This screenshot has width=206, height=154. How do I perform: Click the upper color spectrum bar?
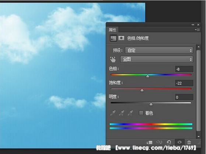tap(151, 124)
